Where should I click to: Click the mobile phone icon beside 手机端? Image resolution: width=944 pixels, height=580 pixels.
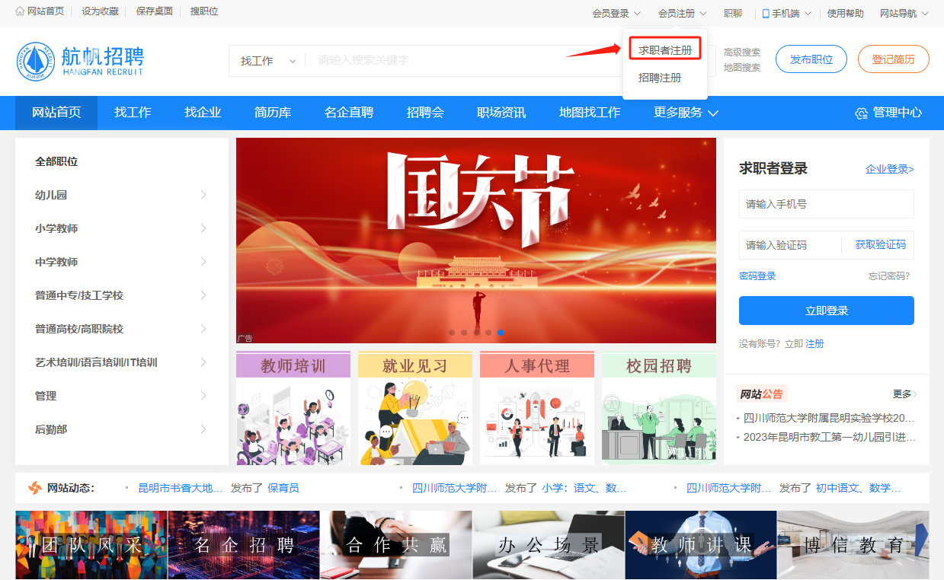766,14
